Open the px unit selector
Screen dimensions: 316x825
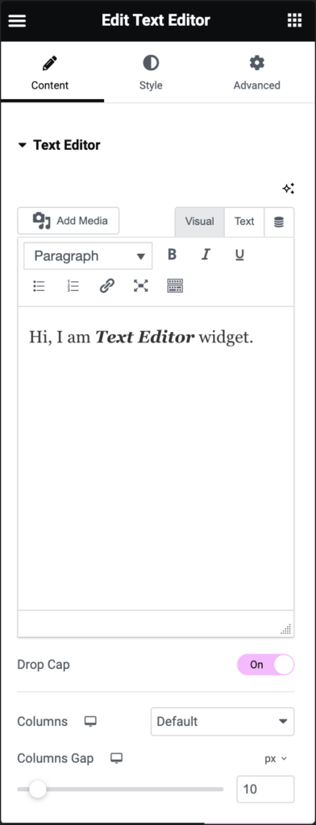276,759
